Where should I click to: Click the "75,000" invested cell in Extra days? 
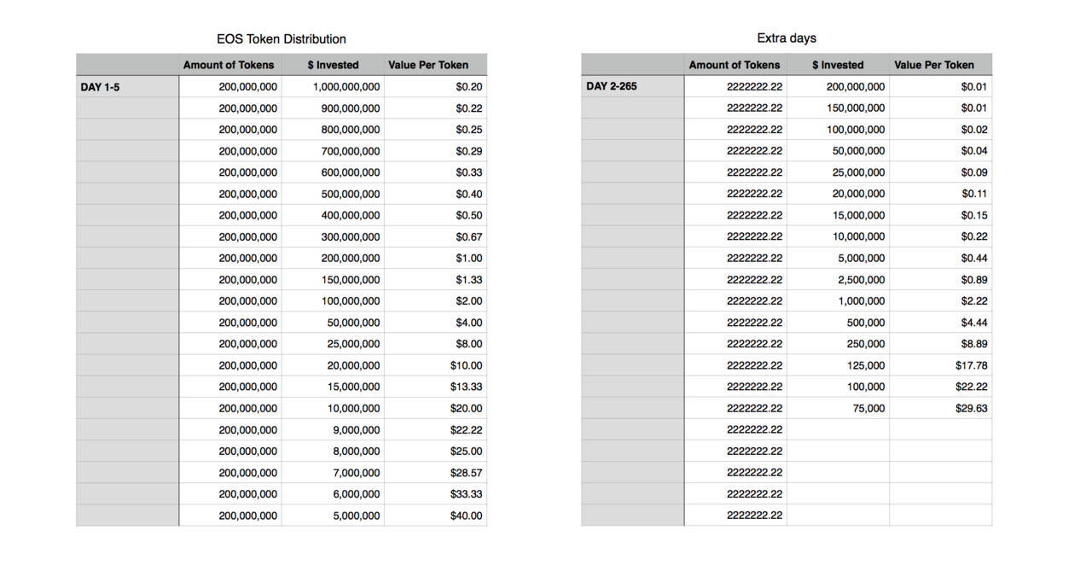pyautogui.click(x=838, y=408)
